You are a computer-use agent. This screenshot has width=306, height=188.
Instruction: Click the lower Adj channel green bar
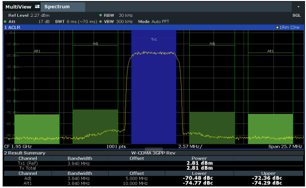click(x=95, y=127)
